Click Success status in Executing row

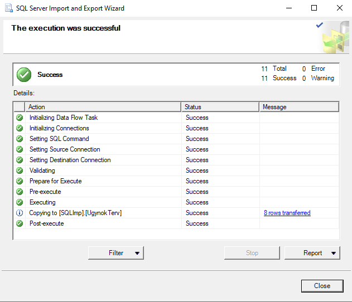197,202
